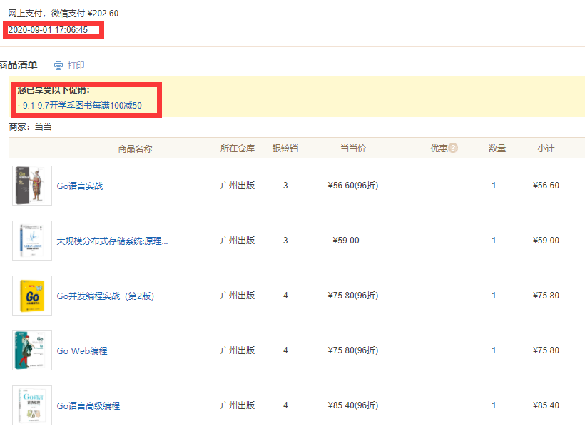Open the Go Web编程 product title link

(82, 350)
